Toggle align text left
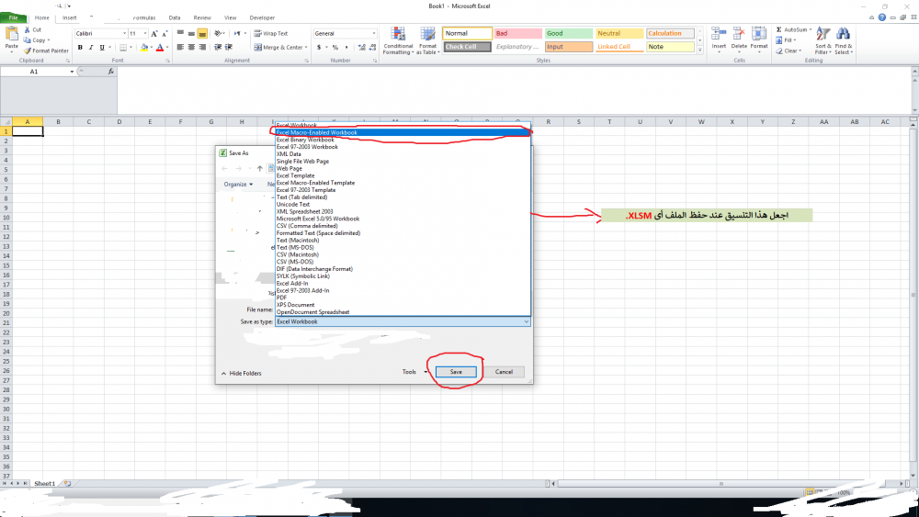919x517 pixels. (x=180, y=48)
